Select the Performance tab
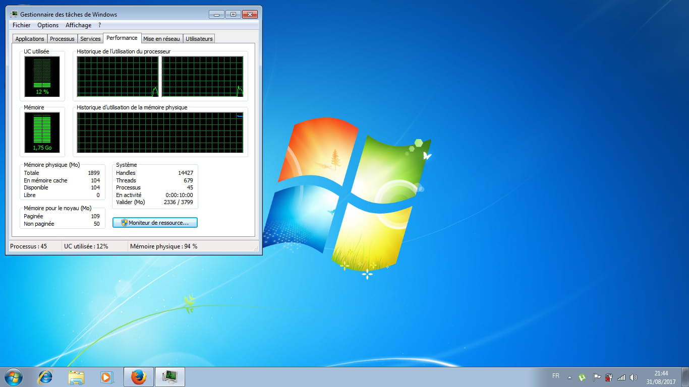Screen dimensions: 689x387 (122, 38)
